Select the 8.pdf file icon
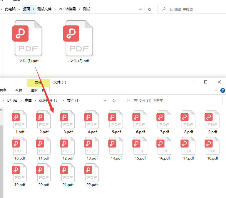Image resolution: width=226 pixels, height=198 pixels. point(188,119)
